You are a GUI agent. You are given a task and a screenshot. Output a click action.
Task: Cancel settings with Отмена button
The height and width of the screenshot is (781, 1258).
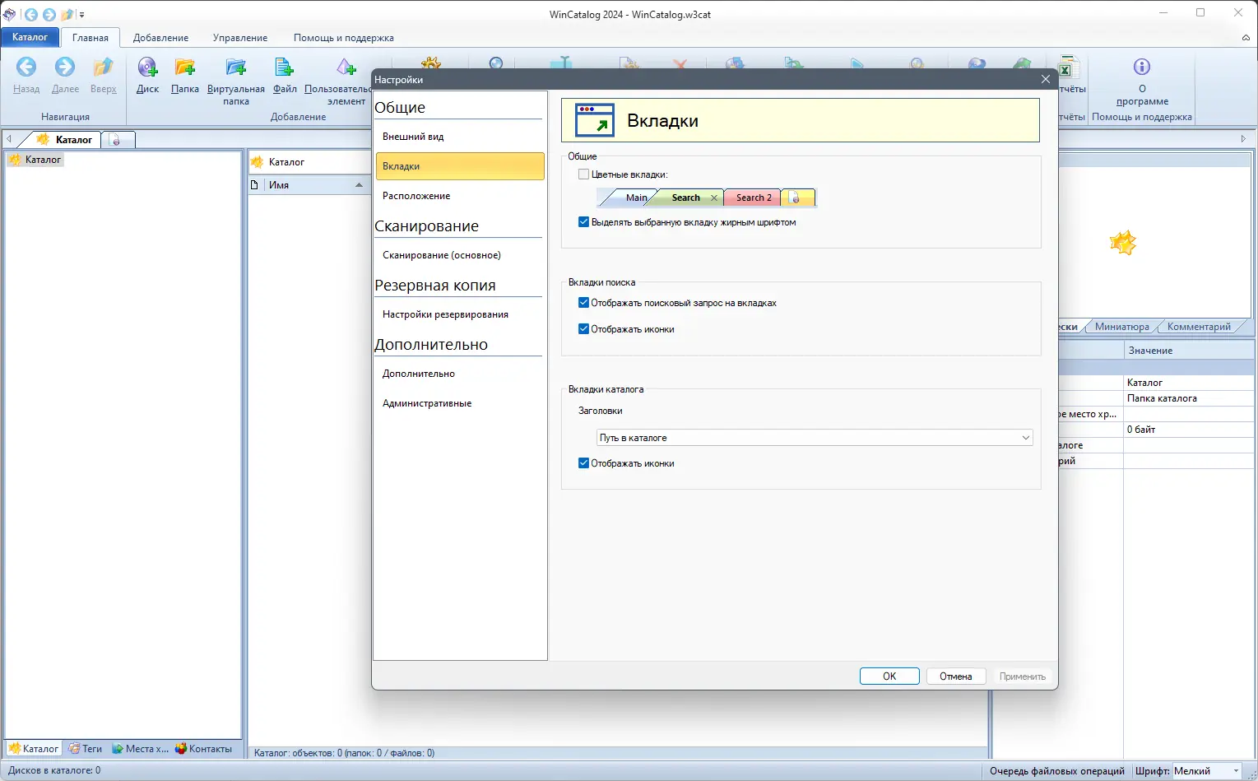[956, 676]
